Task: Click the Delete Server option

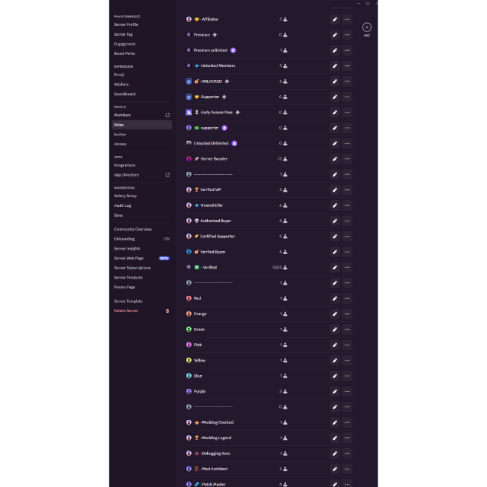Action: (126, 310)
